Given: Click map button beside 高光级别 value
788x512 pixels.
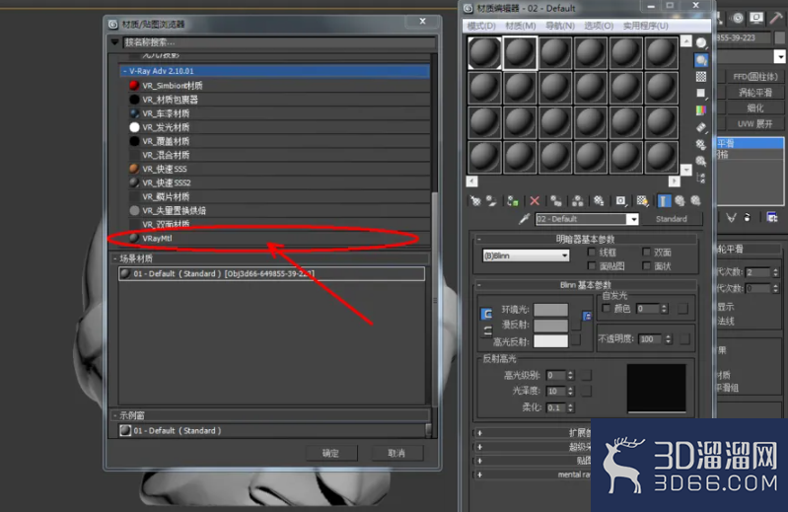Looking at the screenshot, I should point(586,375).
